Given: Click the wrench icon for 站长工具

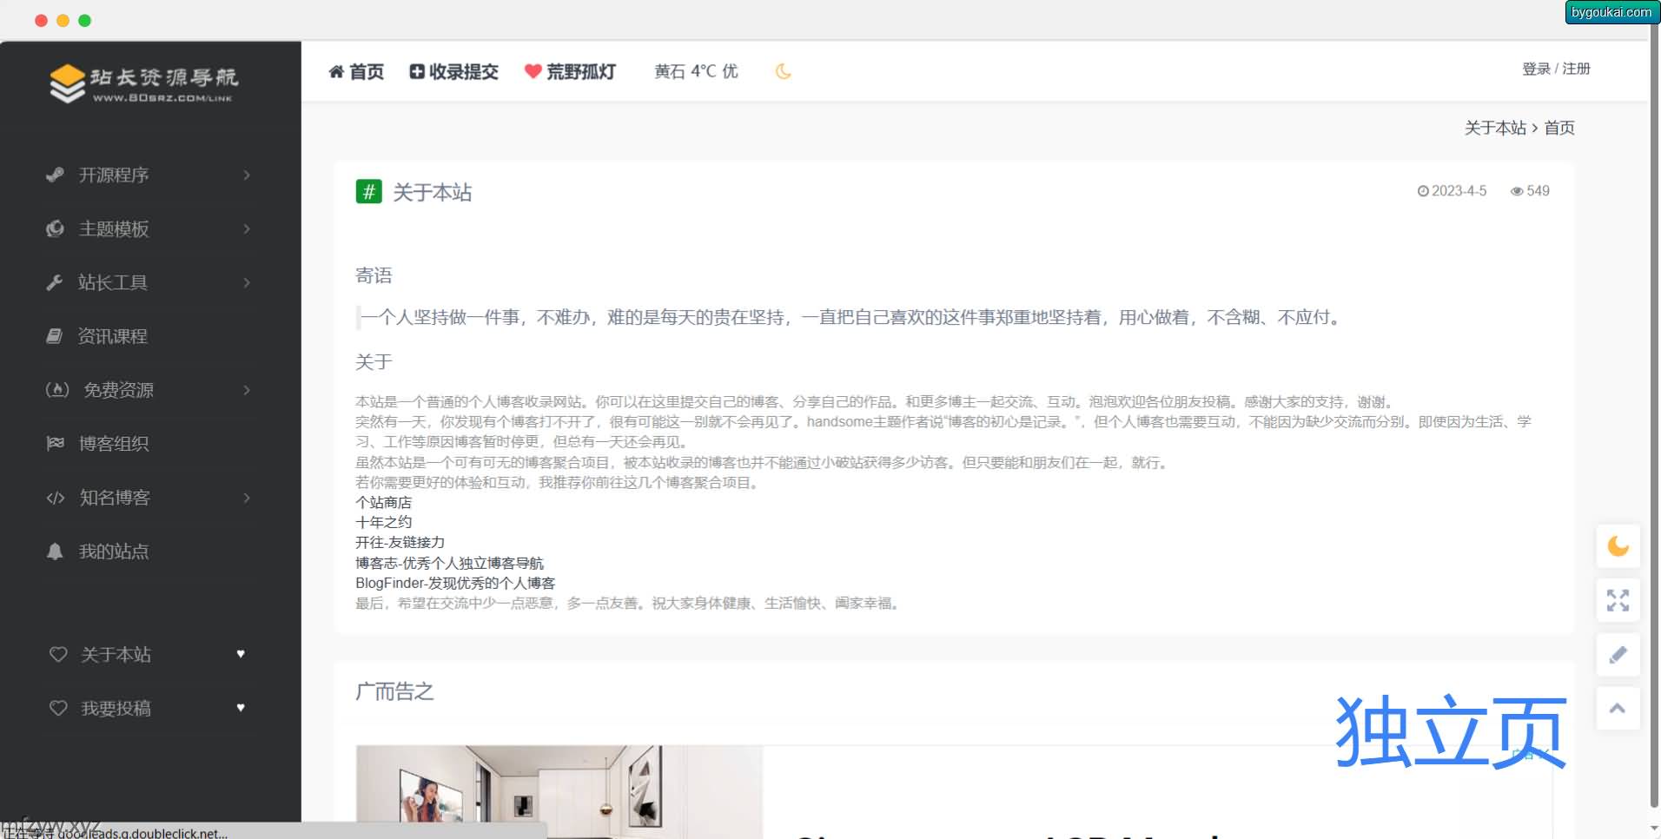Looking at the screenshot, I should coord(55,282).
